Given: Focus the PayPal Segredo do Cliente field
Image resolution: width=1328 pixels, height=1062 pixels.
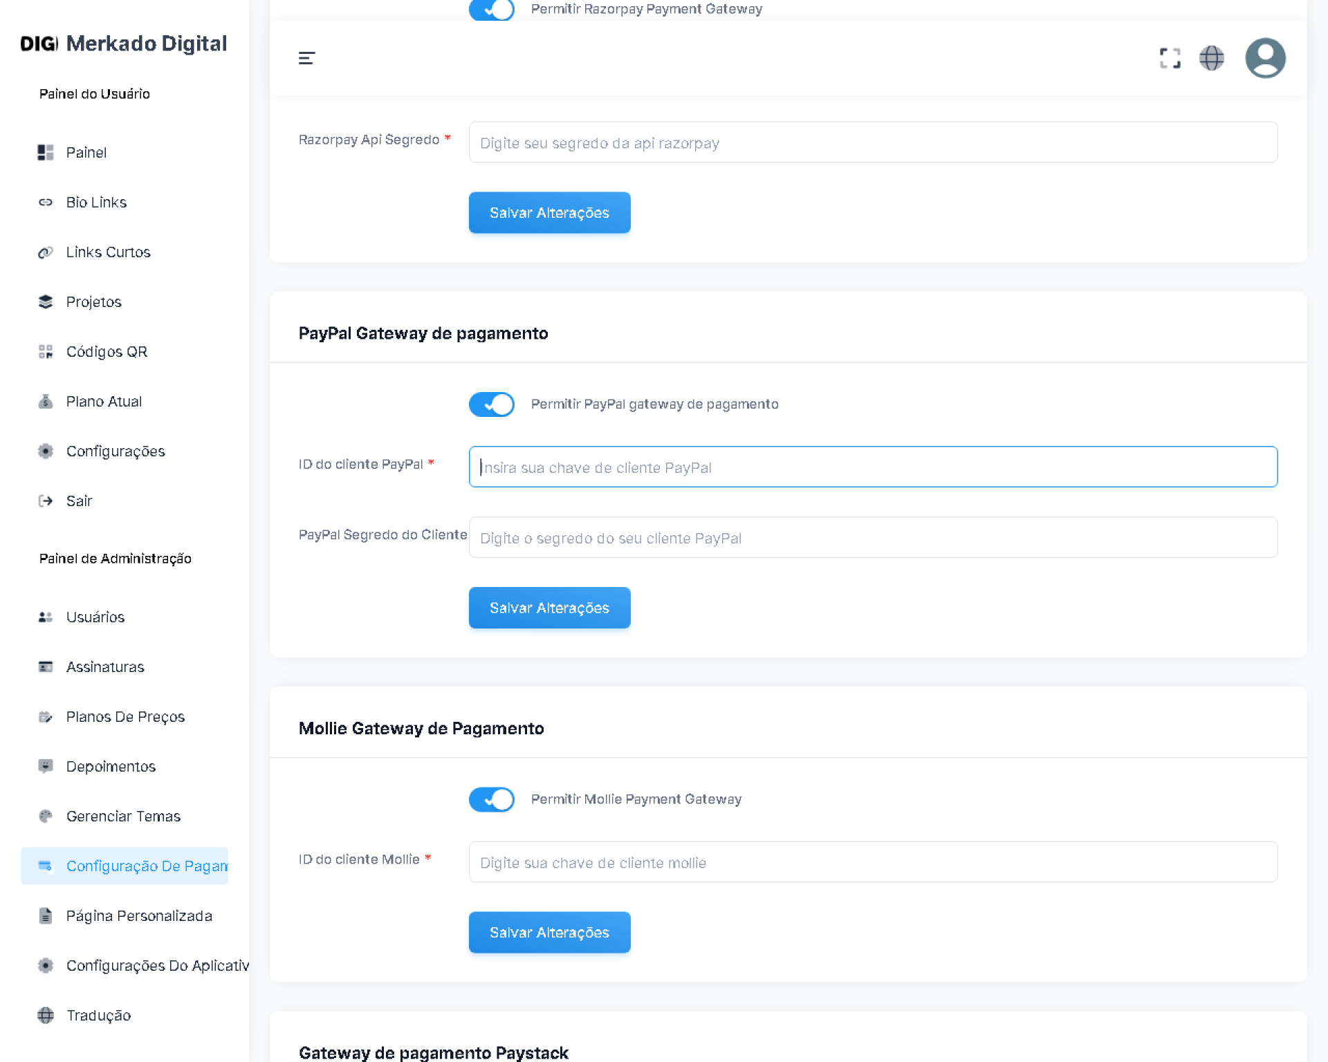Looking at the screenshot, I should tap(872, 538).
